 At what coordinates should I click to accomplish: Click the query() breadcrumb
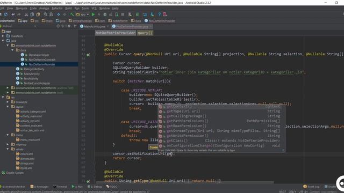pyautogui.click(x=145, y=33)
